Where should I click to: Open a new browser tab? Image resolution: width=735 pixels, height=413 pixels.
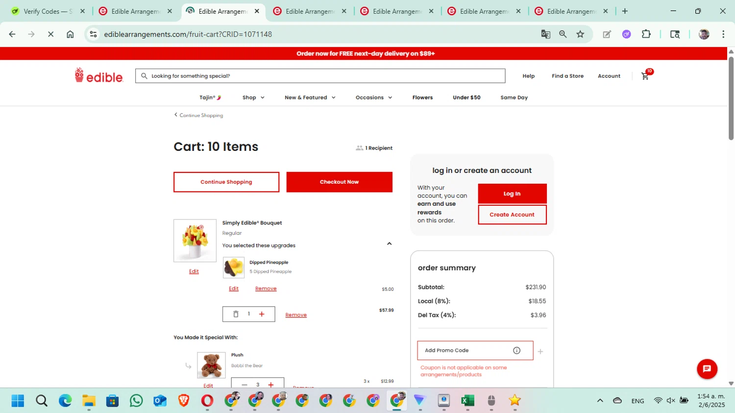(625, 11)
